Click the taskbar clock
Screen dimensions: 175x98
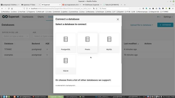coord(169,97)
